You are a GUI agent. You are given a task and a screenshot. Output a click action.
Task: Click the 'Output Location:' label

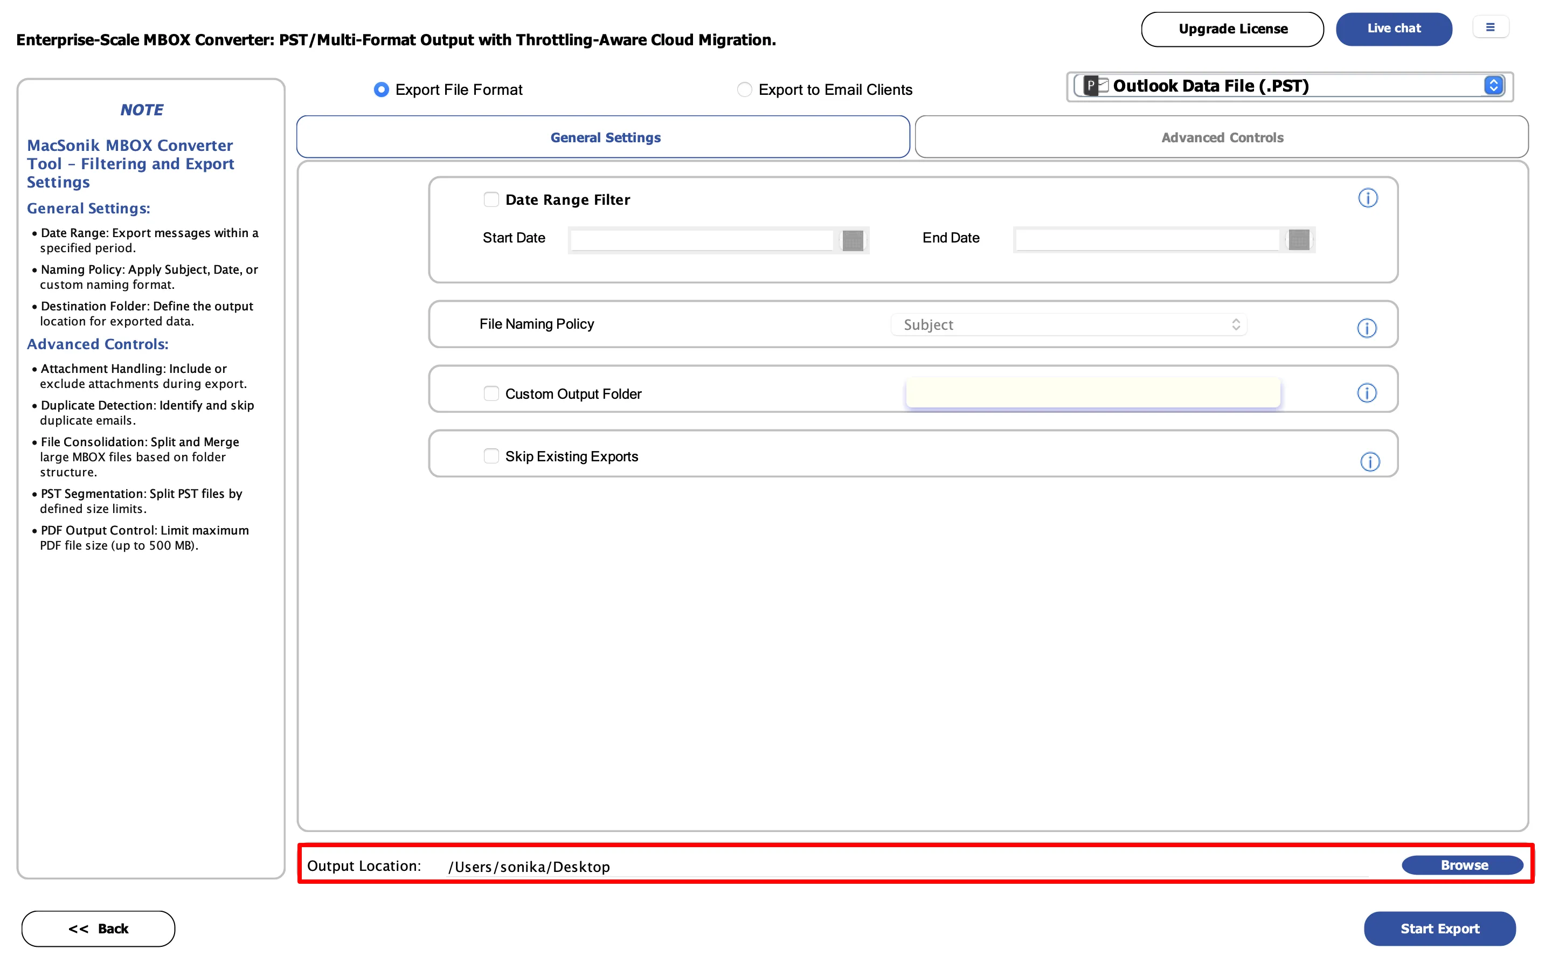tap(364, 865)
